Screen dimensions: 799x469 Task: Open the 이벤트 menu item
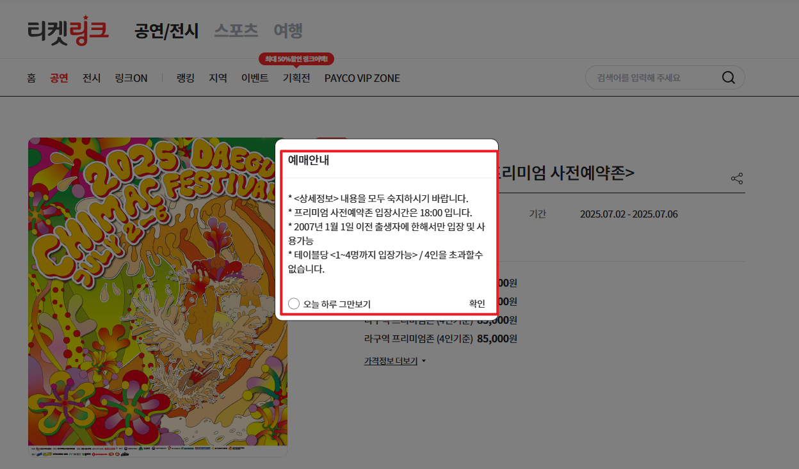(254, 77)
